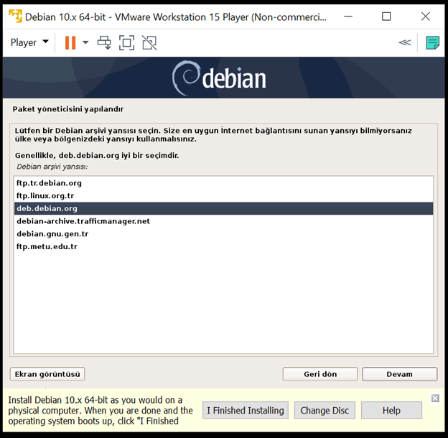Click Ekran görüntüsü button

tap(47, 374)
